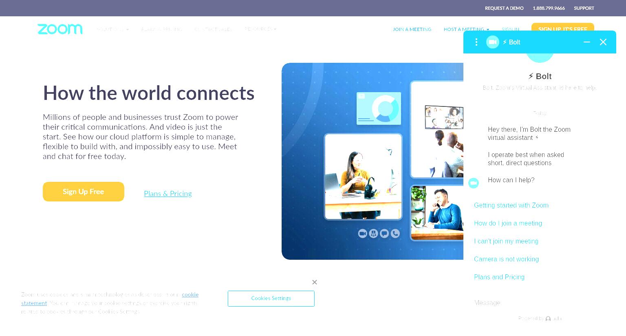Open the Support link
Image resolution: width=626 pixels, height=336 pixels.
(x=584, y=8)
